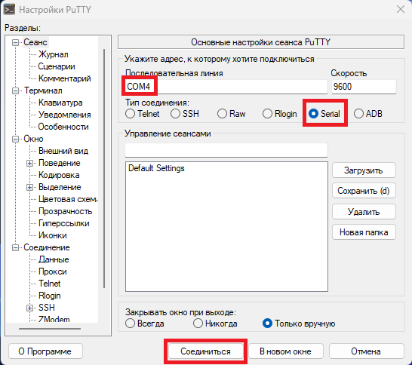The image size is (412, 365).
Task: Open the Rlogin settings in tree
Action: click(49, 296)
